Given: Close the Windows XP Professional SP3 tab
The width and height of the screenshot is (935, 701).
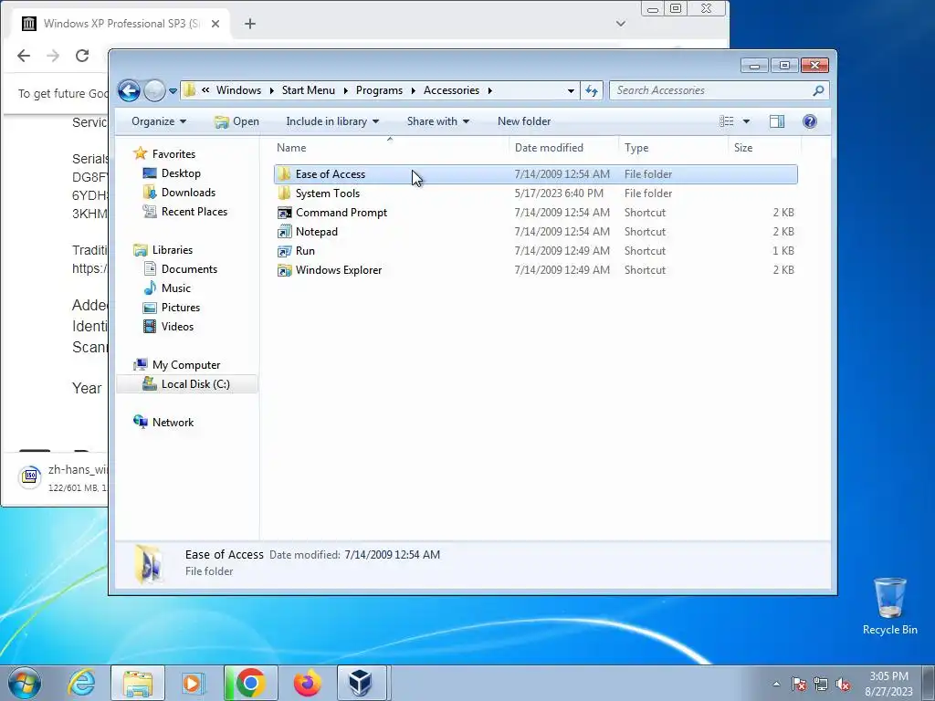Looking at the screenshot, I should [x=215, y=24].
